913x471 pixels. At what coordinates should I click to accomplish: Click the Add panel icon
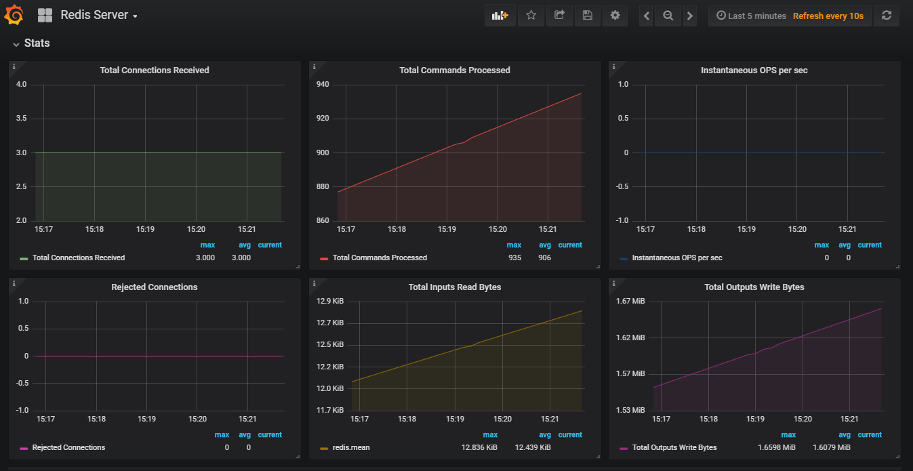coord(500,16)
